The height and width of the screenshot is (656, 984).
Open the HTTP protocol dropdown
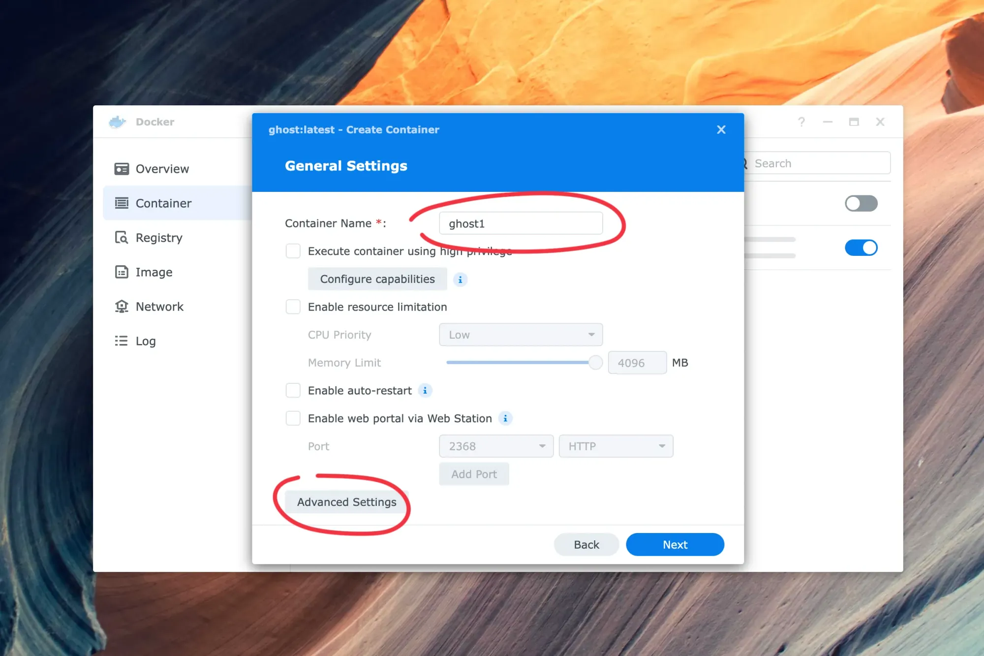pyautogui.click(x=616, y=446)
